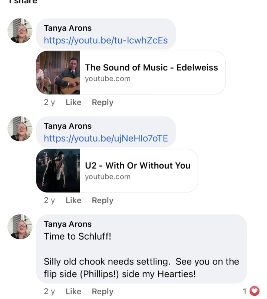Open Tanya Arons' avatar on the U2 comment
Screen dimensions: 267x299
(x=20, y=129)
